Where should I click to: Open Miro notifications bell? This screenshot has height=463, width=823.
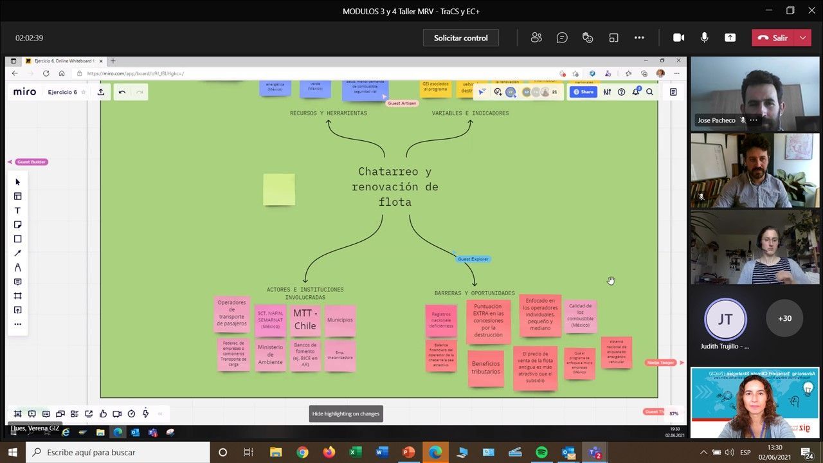[x=635, y=92]
